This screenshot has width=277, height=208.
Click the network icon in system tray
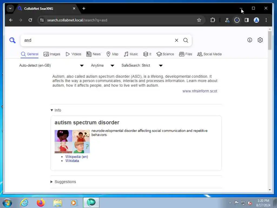click(243, 203)
